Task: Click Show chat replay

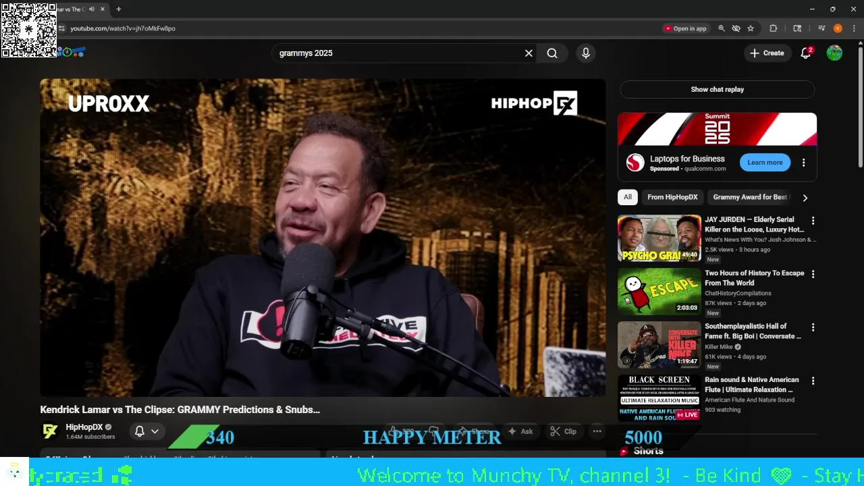Action: [x=717, y=89]
